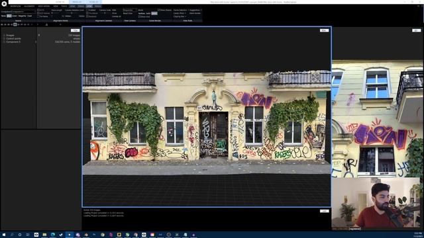The height and width of the screenshot is (238, 424).
Task: Choose the None color option
Action: tap(3, 16)
